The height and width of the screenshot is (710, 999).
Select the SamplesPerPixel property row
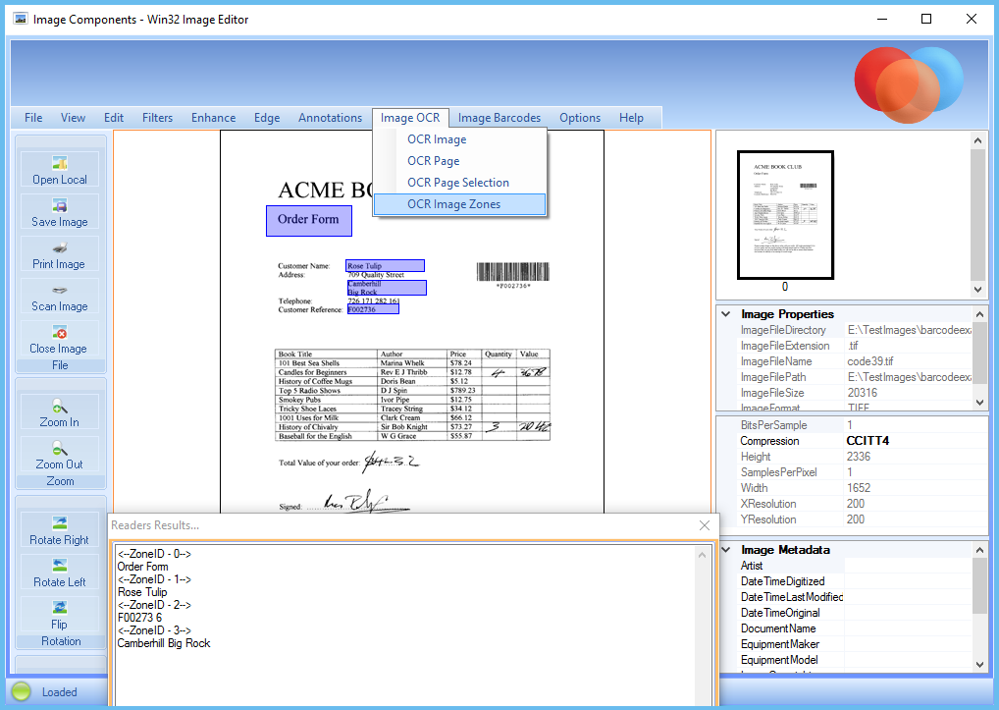tap(862, 472)
